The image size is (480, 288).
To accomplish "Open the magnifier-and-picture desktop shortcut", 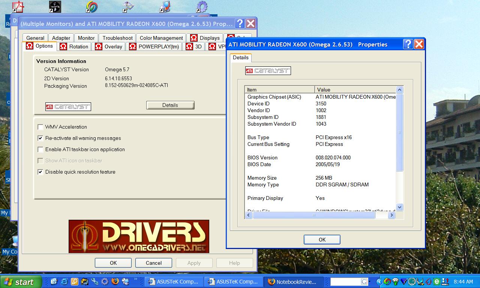I will (x=128, y=6).
